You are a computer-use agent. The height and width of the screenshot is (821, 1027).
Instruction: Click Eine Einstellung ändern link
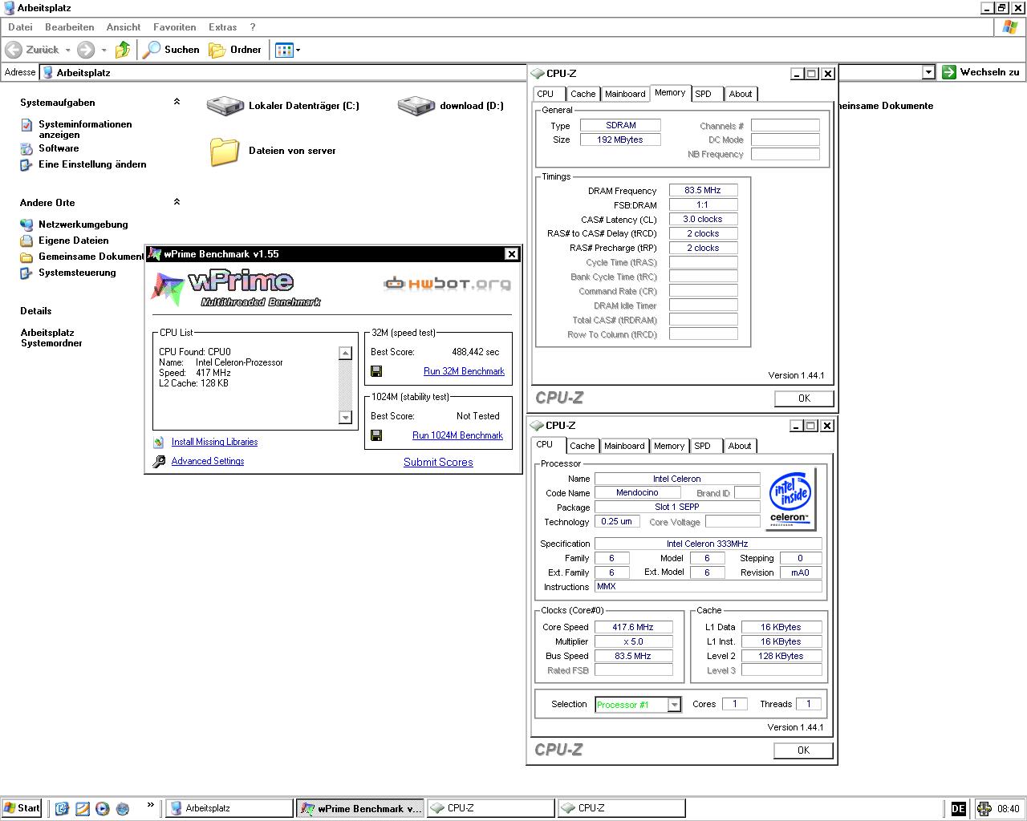point(92,164)
